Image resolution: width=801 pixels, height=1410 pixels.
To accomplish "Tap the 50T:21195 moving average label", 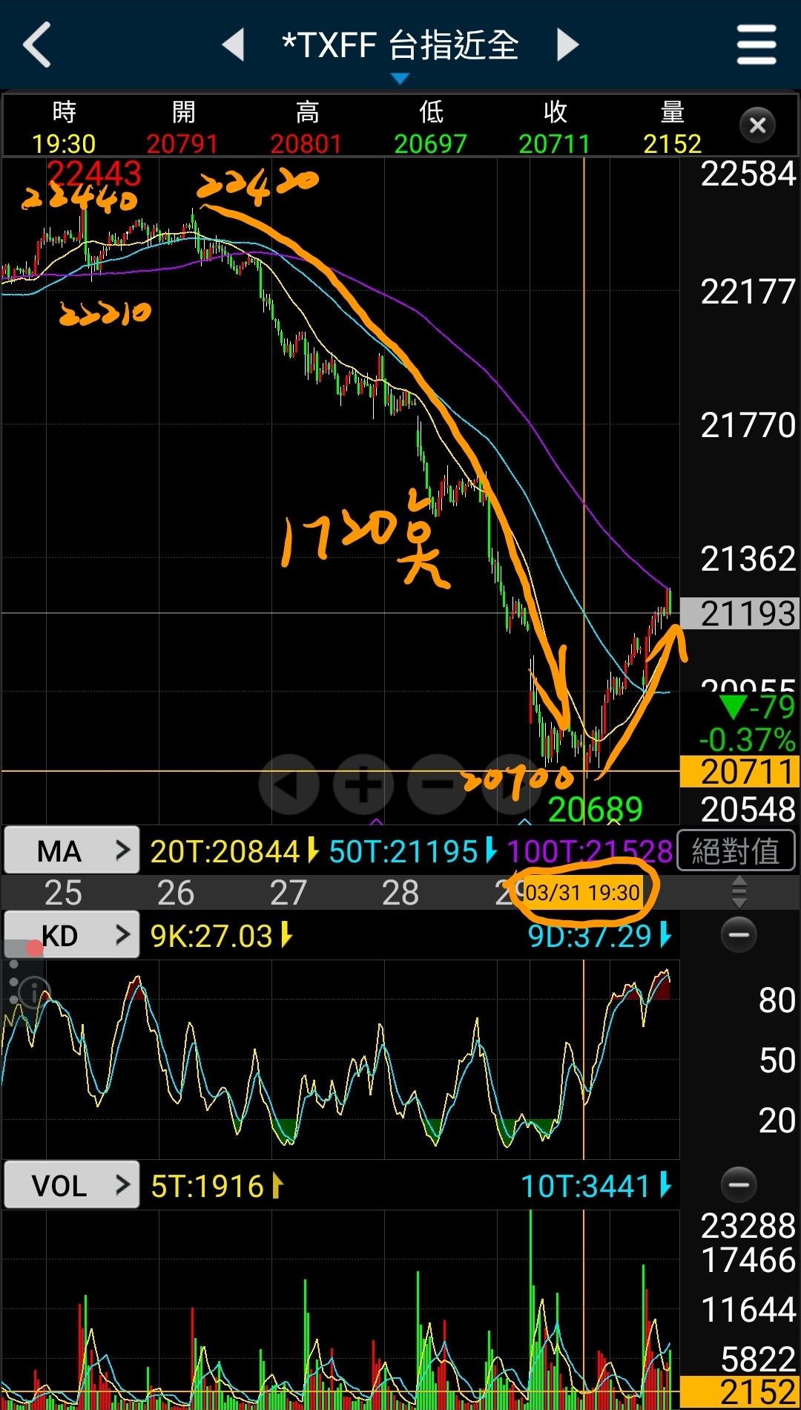I will tap(403, 851).
